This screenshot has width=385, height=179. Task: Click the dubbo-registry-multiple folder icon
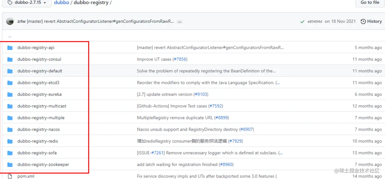[x=10, y=118]
